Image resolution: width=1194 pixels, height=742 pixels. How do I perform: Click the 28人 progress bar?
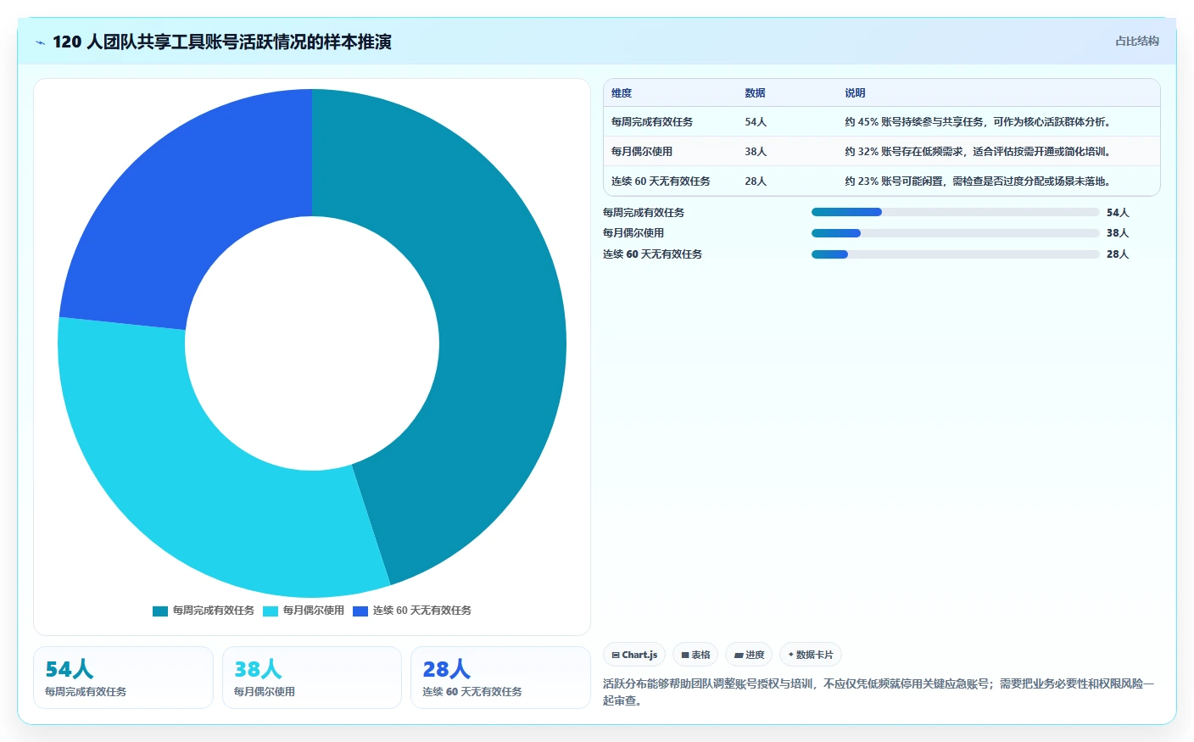point(955,254)
